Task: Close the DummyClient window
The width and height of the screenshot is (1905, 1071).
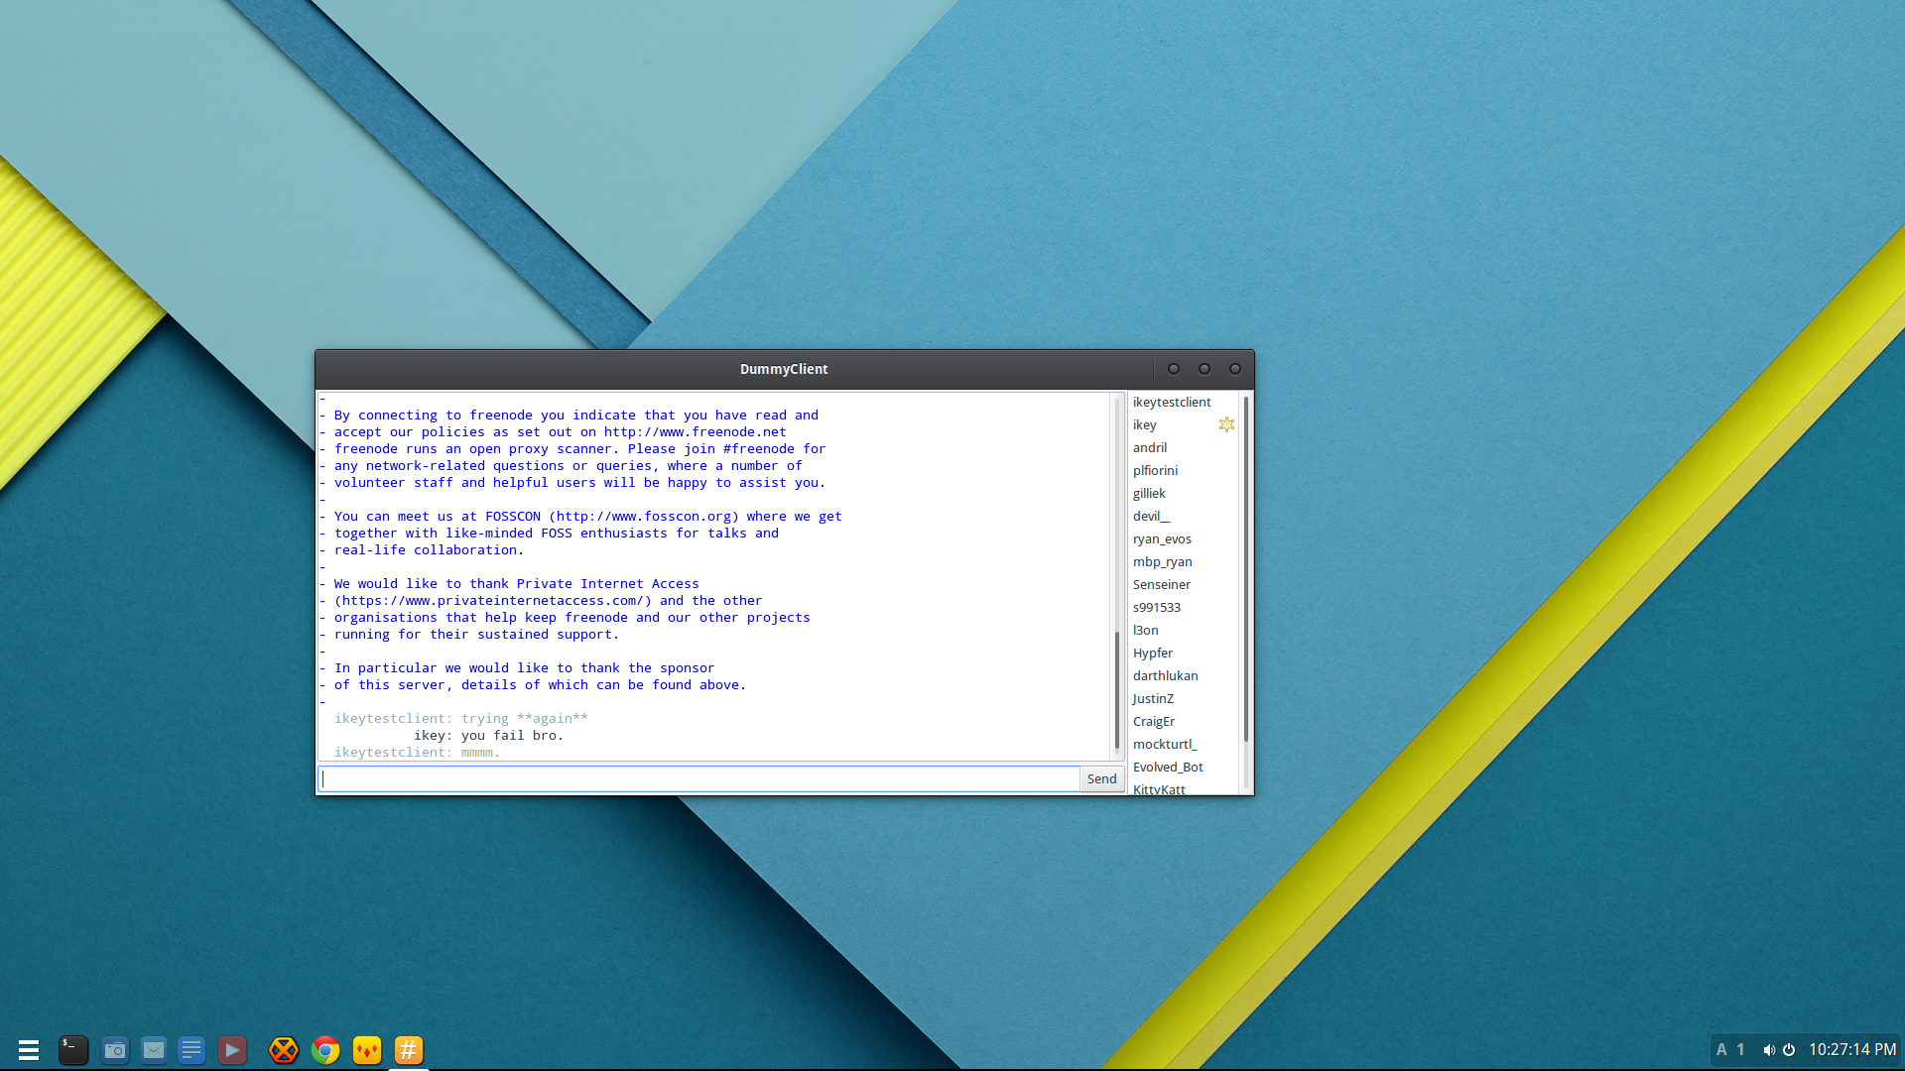Action: pos(1235,369)
